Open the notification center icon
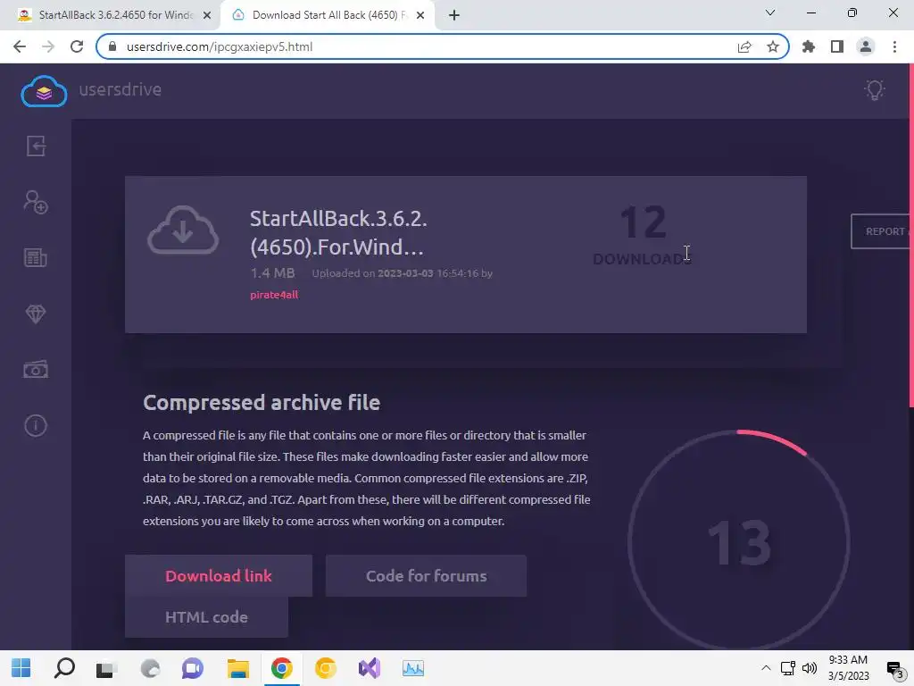 (894, 668)
